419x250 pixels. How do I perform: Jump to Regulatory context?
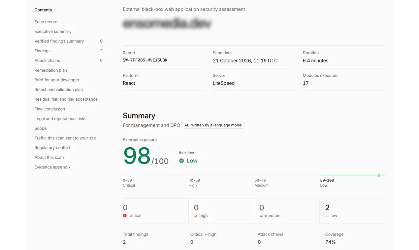click(52, 148)
